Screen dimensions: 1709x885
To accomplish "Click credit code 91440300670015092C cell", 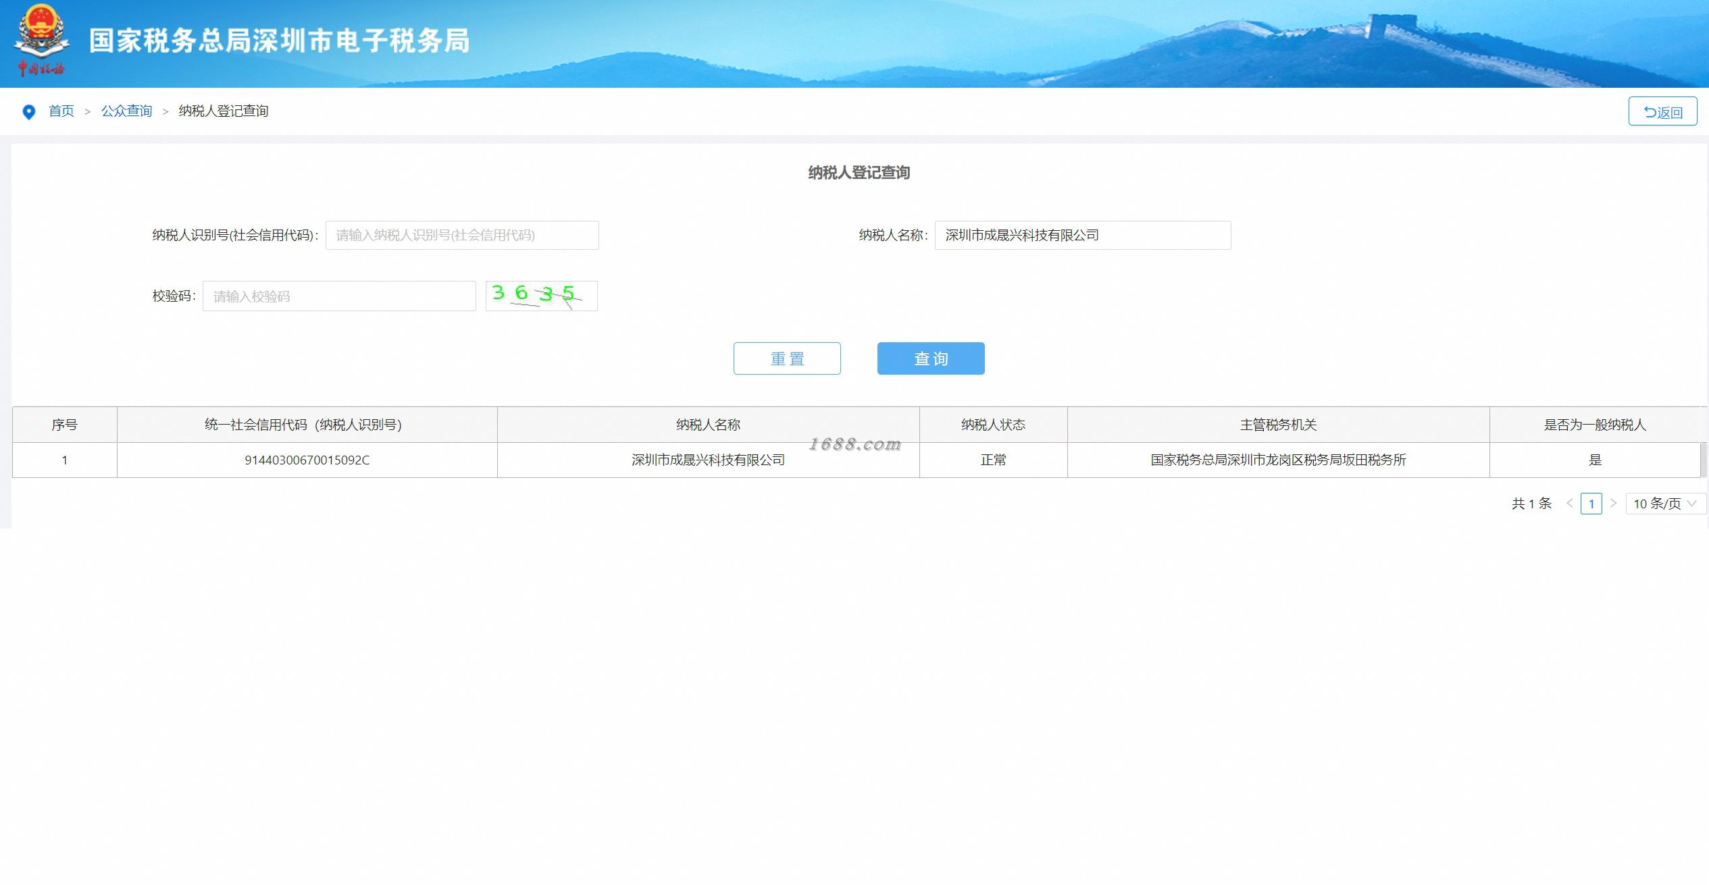I will point(307,460).
